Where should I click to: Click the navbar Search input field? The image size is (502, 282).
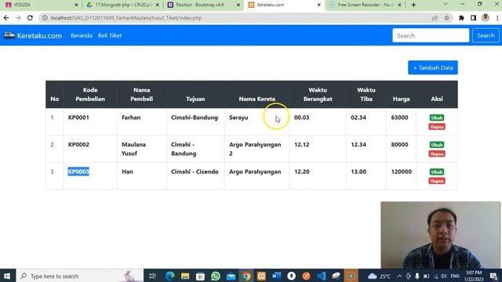[x=431, y=35]
